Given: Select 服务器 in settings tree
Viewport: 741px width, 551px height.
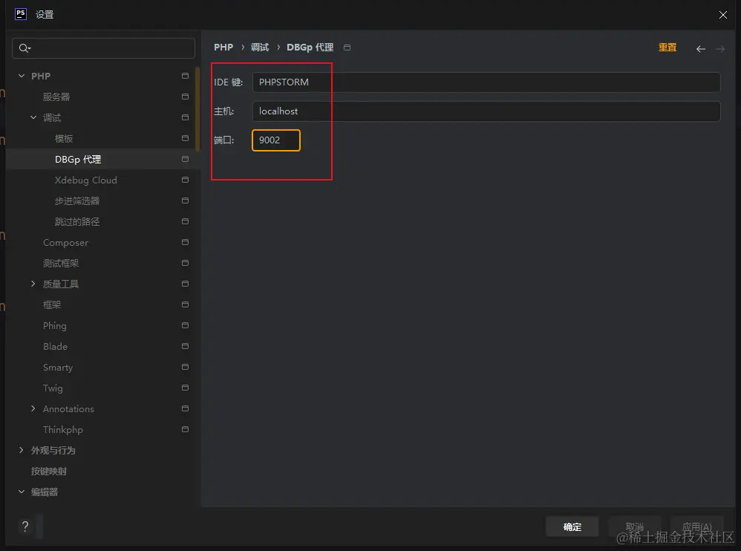Looking at the screenshot, I should tap(56, 97).
